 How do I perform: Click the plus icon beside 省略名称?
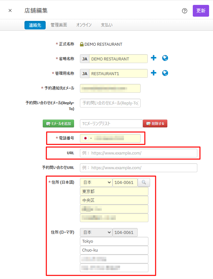coord(154,58)
